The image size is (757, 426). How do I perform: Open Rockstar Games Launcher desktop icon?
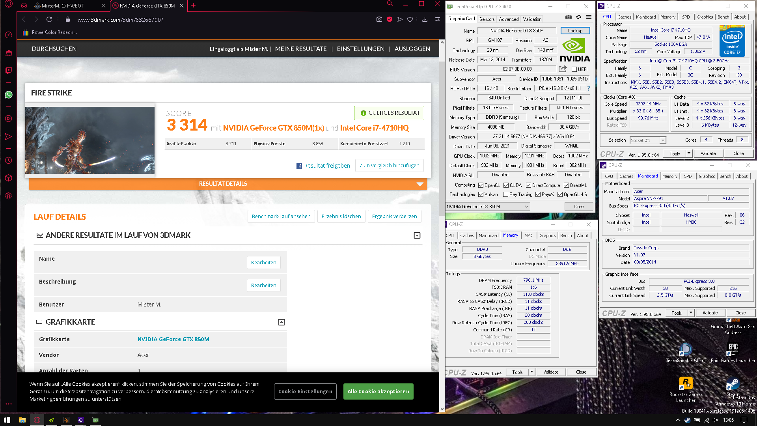(x=686, y=389)
